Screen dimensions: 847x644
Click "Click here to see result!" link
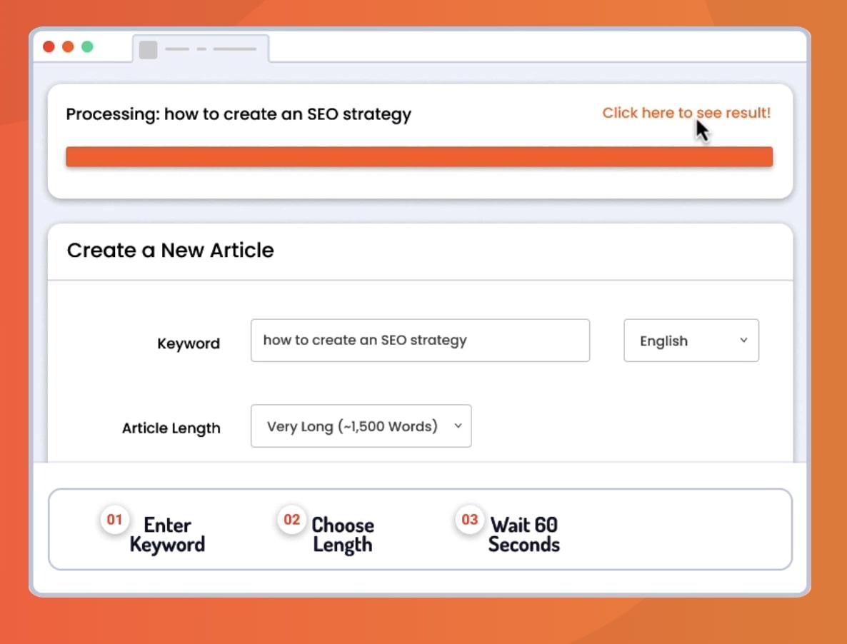coord(686,113)
